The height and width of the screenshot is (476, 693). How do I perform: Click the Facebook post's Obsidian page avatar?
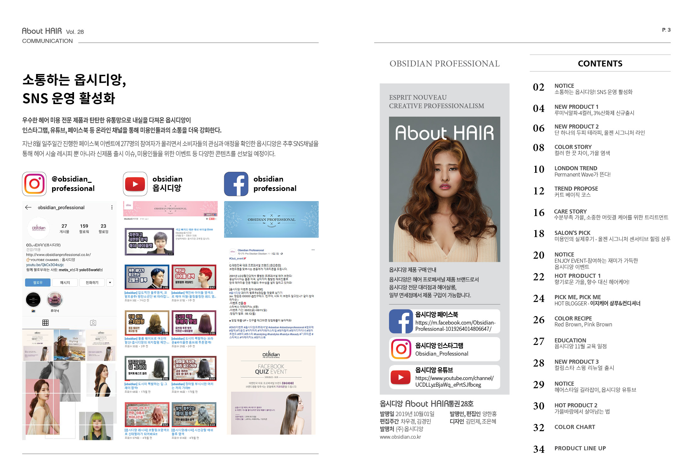(x=232, y=251)
